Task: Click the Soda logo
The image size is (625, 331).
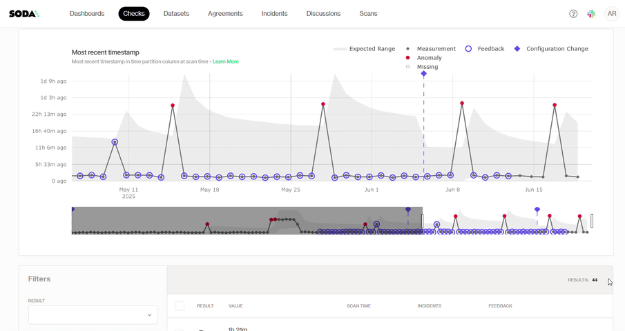Action: 23,14
